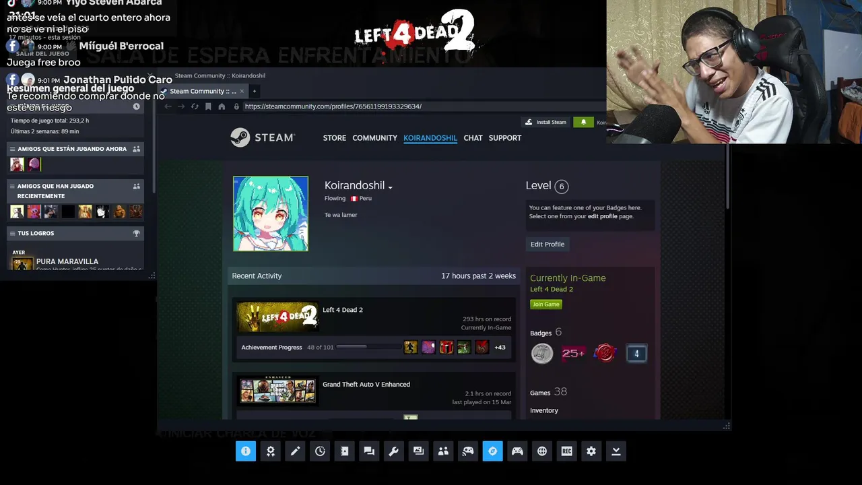Open Grand Theft Auto V Enhanced title link
This screenshot has height=485, width=862.
(x=366, y=384)
